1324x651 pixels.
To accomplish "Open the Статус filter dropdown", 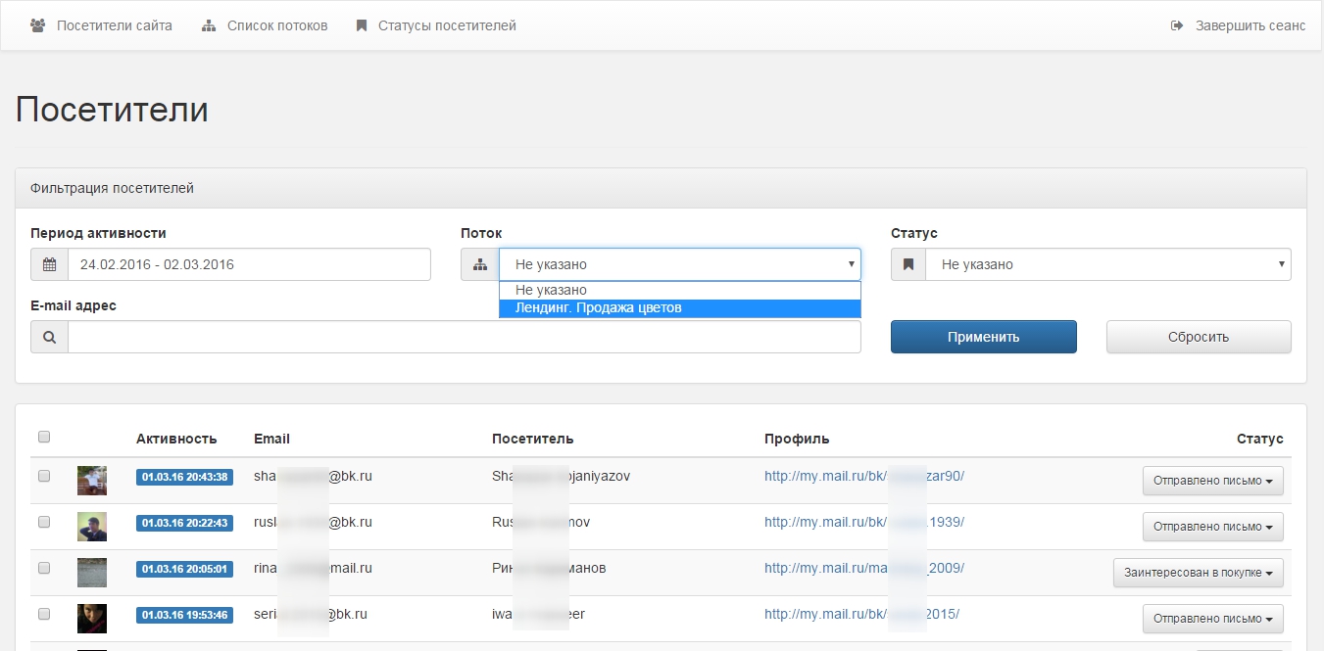I will coord(1107,264).
